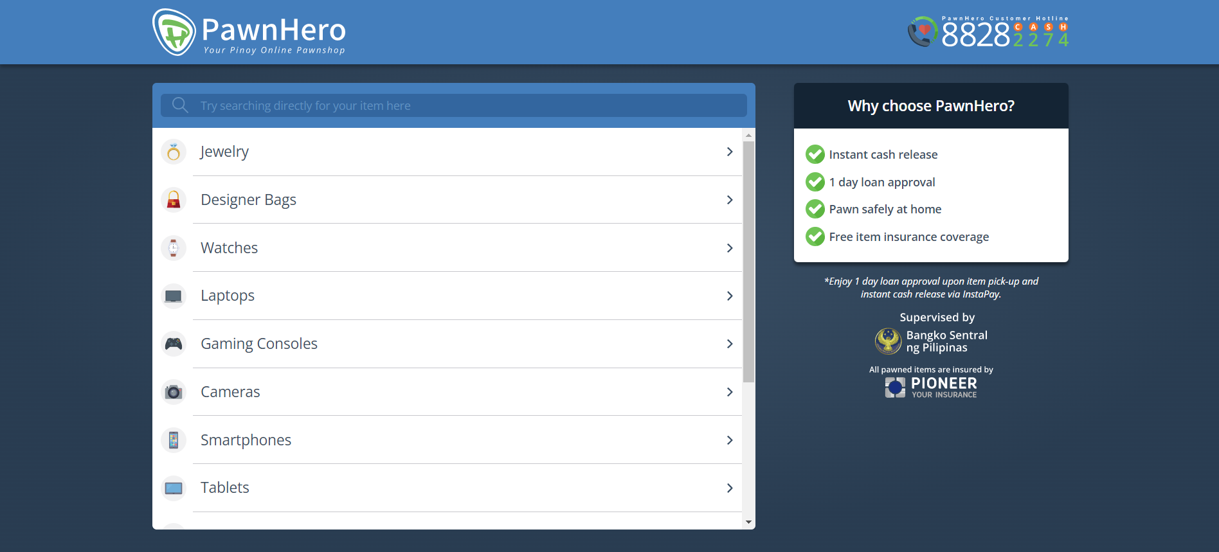Click the Bangko Sentral seal icon

[889, 341]
